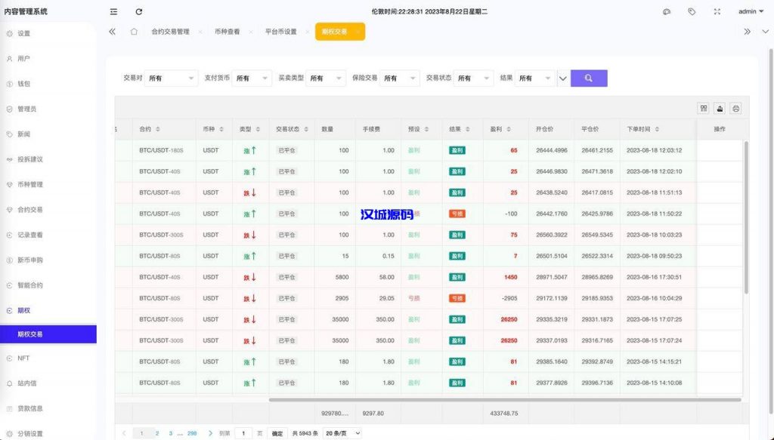Open the 交易对 filter dropdown
Viewport: 774px width, 440px height.
click(170, 78)
